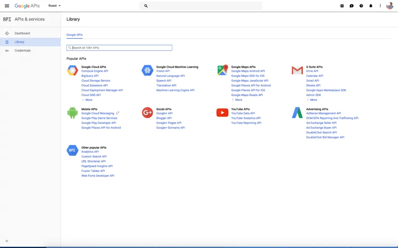This screenshot has height=248, width=398.
Task: Click the Library grid icon
Action: 7,42
